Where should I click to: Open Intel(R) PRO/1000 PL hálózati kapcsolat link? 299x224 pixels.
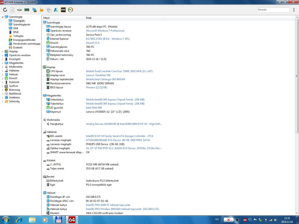coord(108,205)
